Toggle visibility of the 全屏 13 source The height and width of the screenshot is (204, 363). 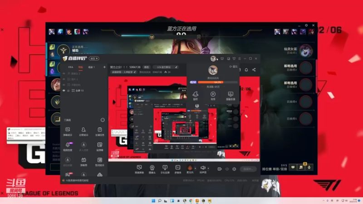[64, 90]
